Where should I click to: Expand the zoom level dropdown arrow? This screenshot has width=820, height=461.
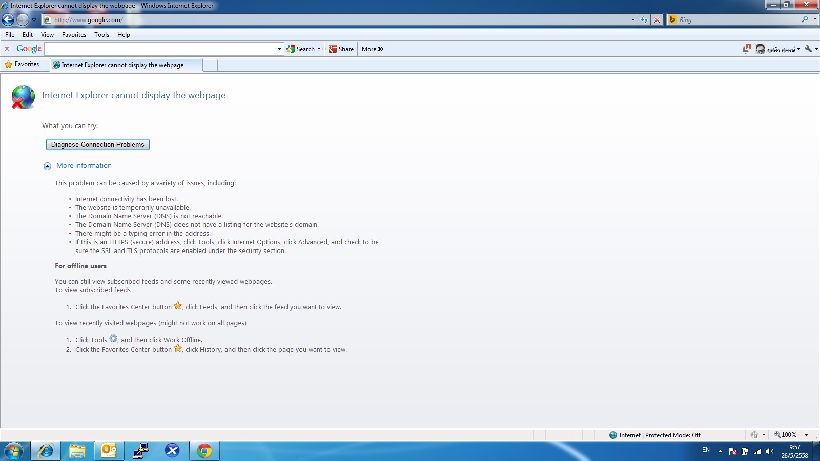(807, 435)
